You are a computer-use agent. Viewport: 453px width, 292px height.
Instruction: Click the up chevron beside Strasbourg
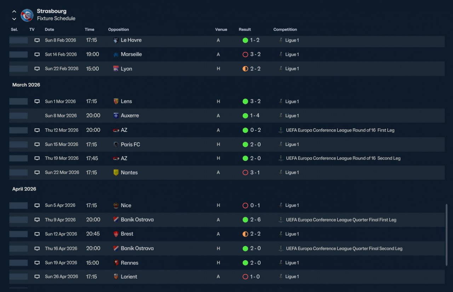pyautogui.click(x=14, y=12)
